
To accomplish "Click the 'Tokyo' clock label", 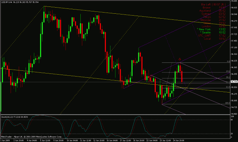I will pos(207,17).
